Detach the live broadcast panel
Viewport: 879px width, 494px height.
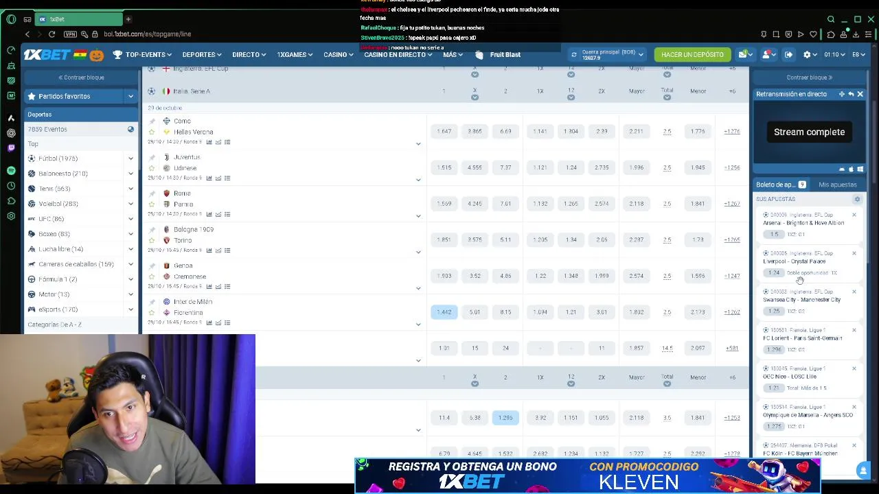851,94
